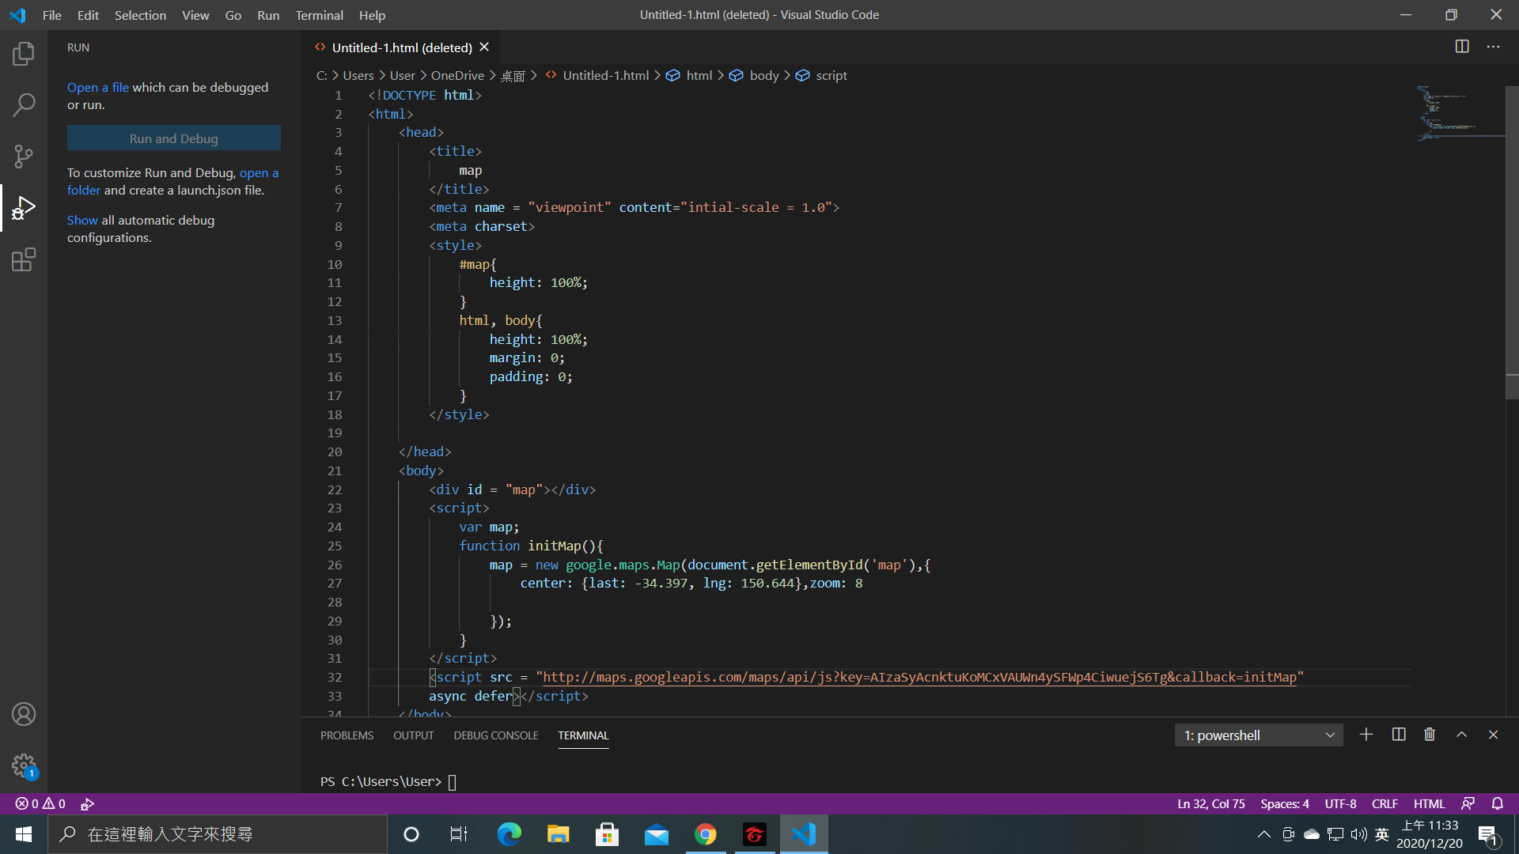This screenshot has height=854, width=1519.
Task: Select the TERMINAL panel tab
Action: click(x=583, y=735)
